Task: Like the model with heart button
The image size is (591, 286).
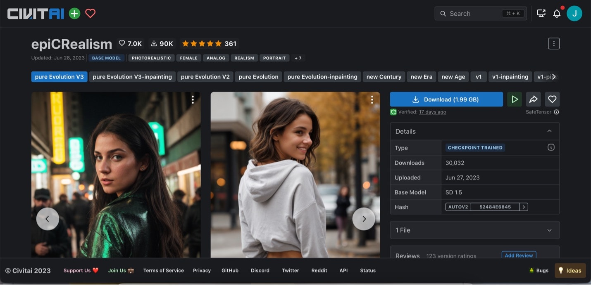Action: coord(552,99)
